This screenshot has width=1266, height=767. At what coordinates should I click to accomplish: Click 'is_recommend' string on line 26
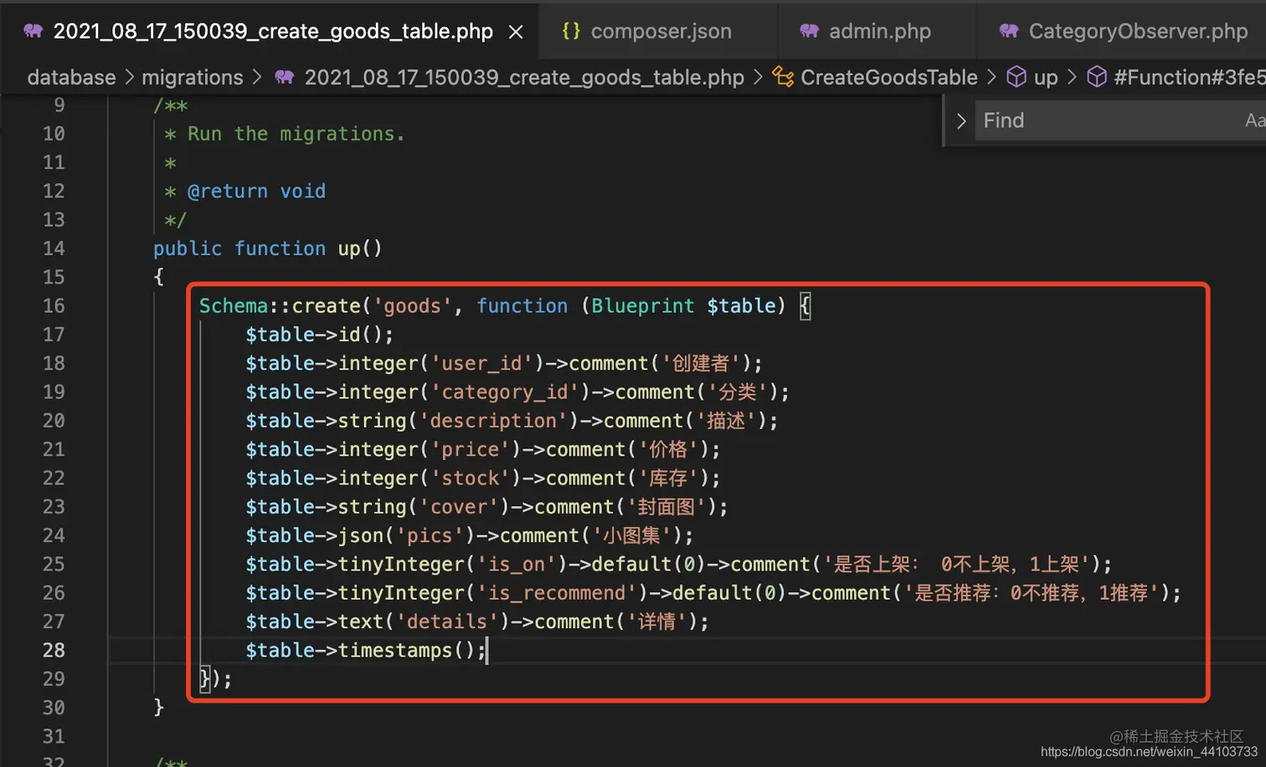558,593
